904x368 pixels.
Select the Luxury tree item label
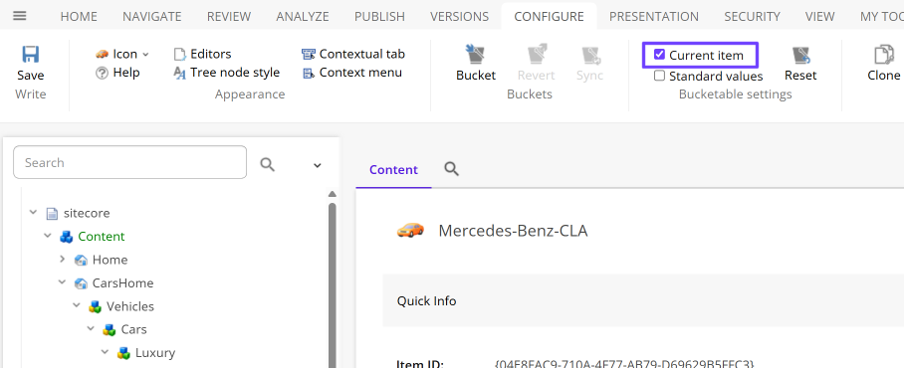coord(155,353)
